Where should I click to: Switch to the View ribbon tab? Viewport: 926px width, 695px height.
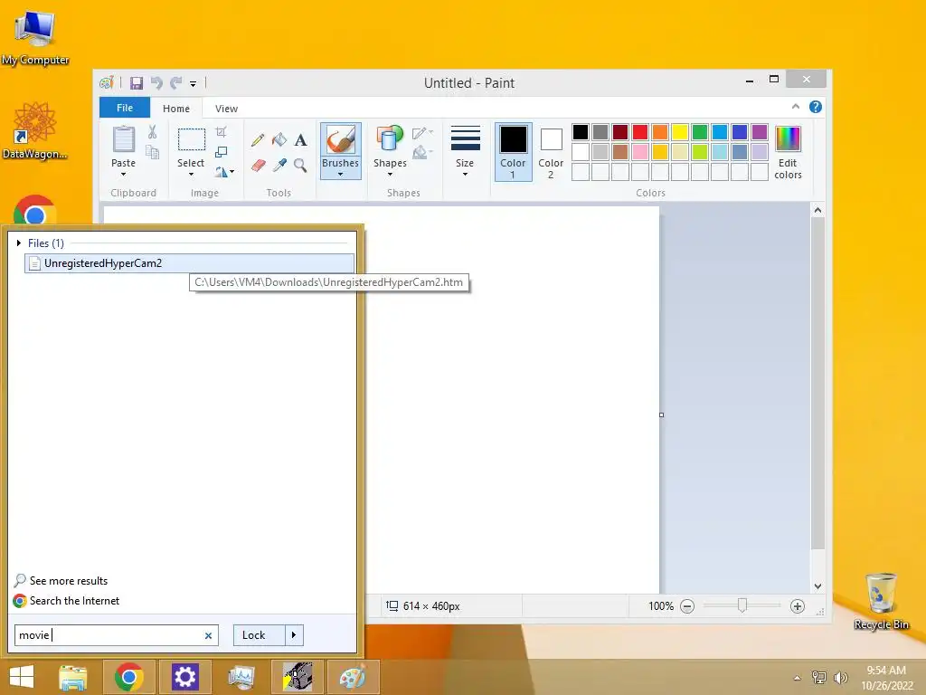pyautogui.click(x=226, y=109)
